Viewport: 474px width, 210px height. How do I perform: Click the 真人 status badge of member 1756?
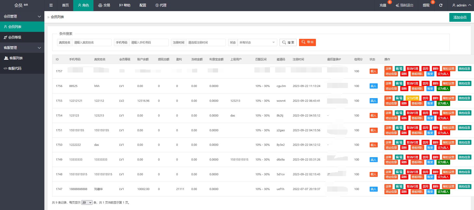pos(374,86)
